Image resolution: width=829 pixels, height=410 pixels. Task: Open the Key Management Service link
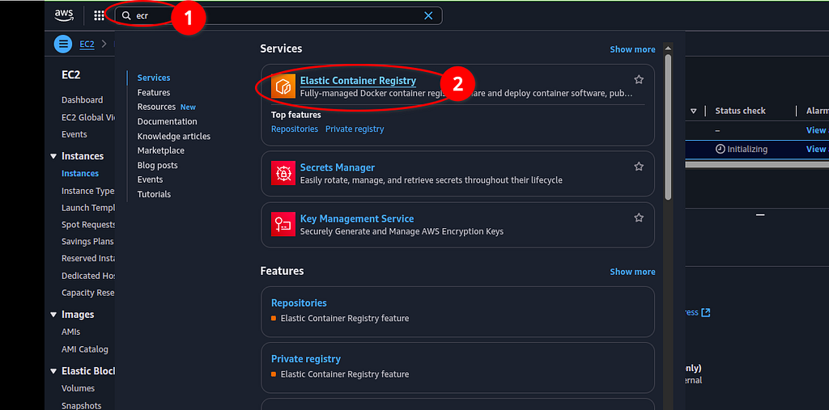click(x=357, y=218)
